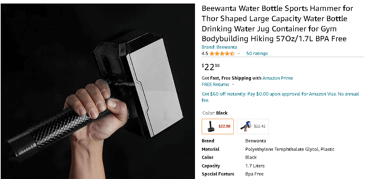This screenshot has height=179, width=365.
Task: Click the main hammer bottle product image
Action: [98, 92]
